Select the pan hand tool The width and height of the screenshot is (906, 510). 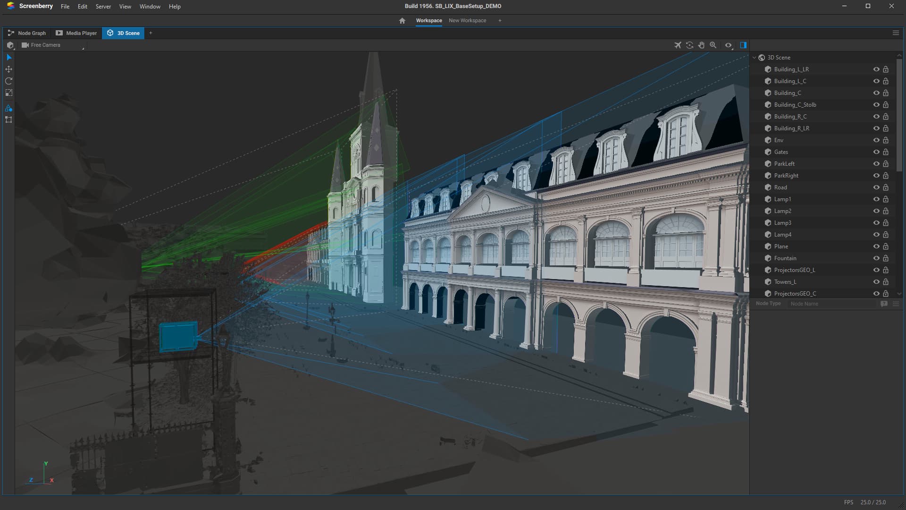click(701, 45)
